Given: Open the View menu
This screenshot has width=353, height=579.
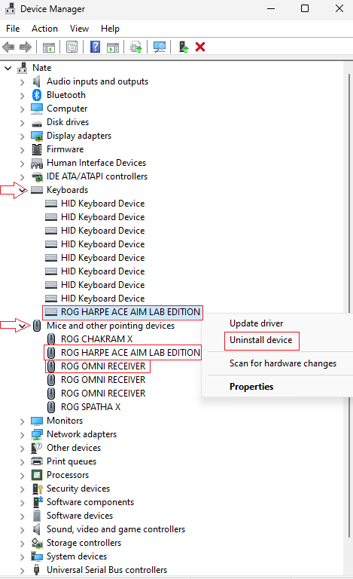Looking at the screenshot, I should (79, 29).
